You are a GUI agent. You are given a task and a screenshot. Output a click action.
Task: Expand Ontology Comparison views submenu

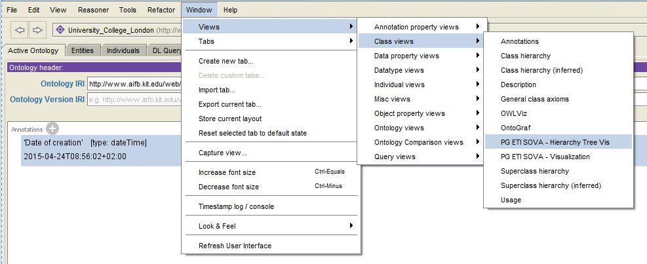[420, 142]
